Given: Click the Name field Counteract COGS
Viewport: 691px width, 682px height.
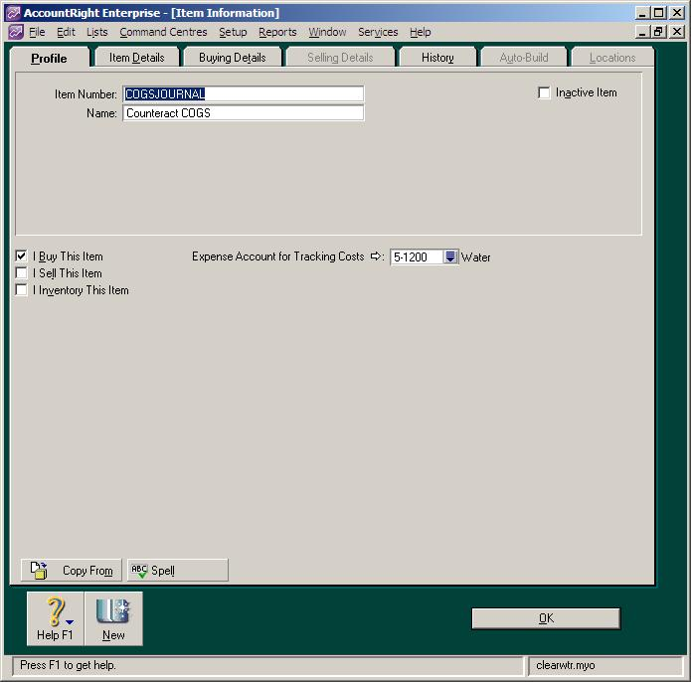Looking at the screenshot, I should 244,112.
